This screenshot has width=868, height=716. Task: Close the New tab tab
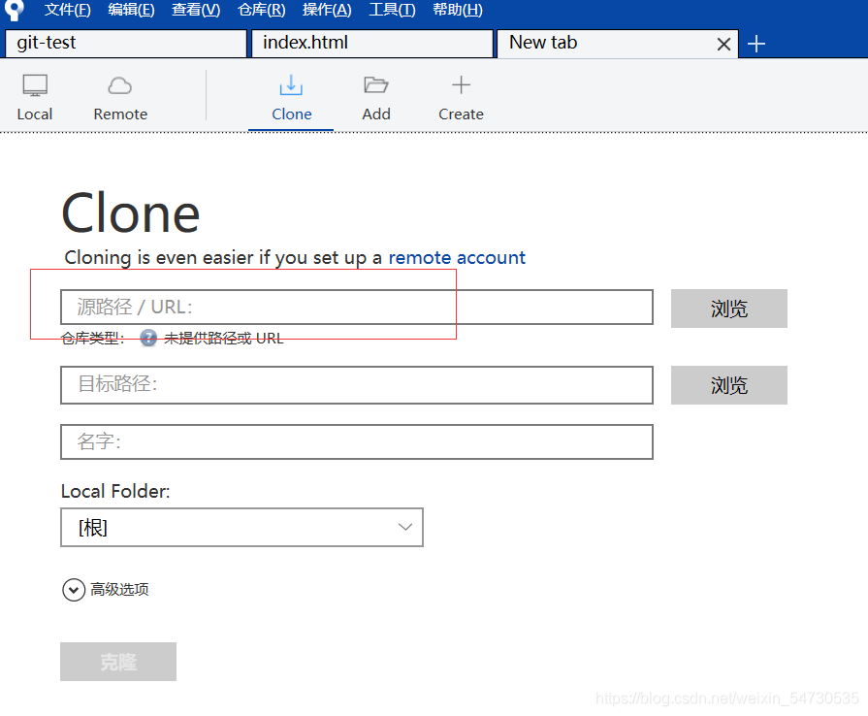[723, 45]
